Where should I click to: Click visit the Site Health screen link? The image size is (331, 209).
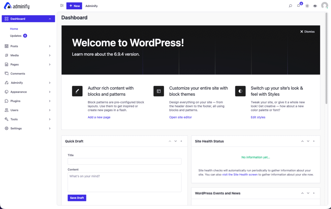pyautogui.click(x=240, y=175)
